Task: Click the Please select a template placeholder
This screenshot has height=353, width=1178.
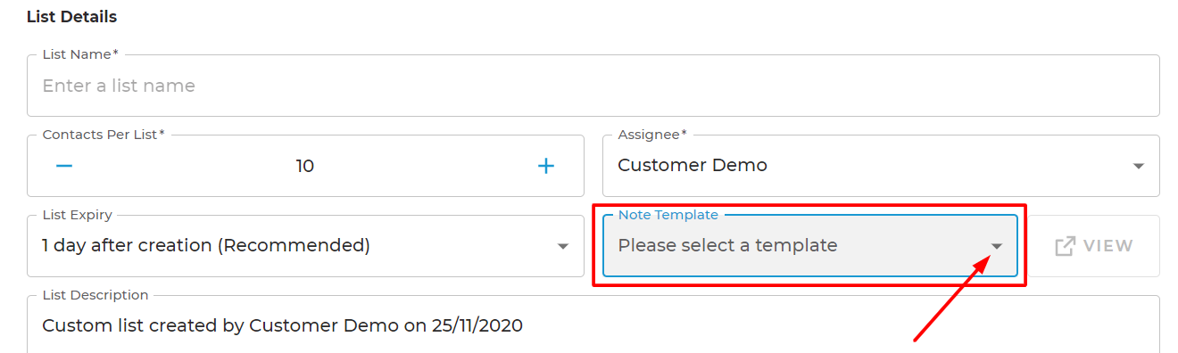Action: (727, 245)
